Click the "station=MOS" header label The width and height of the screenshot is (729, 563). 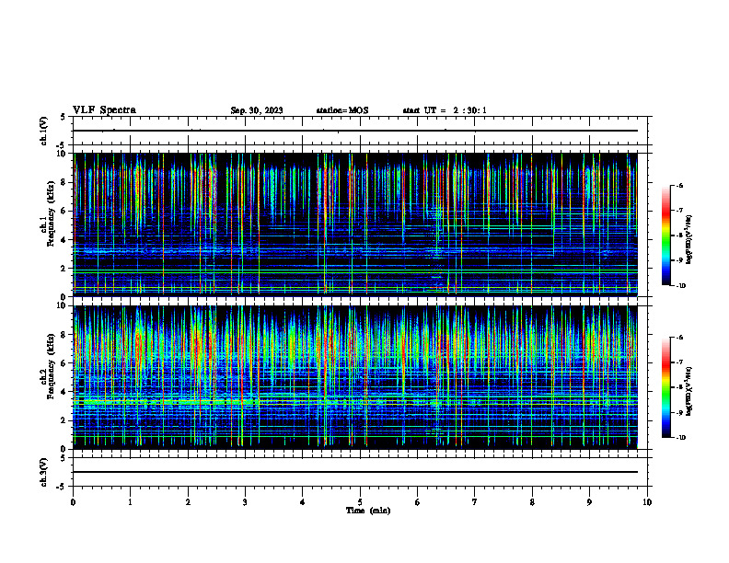[342, 110]
